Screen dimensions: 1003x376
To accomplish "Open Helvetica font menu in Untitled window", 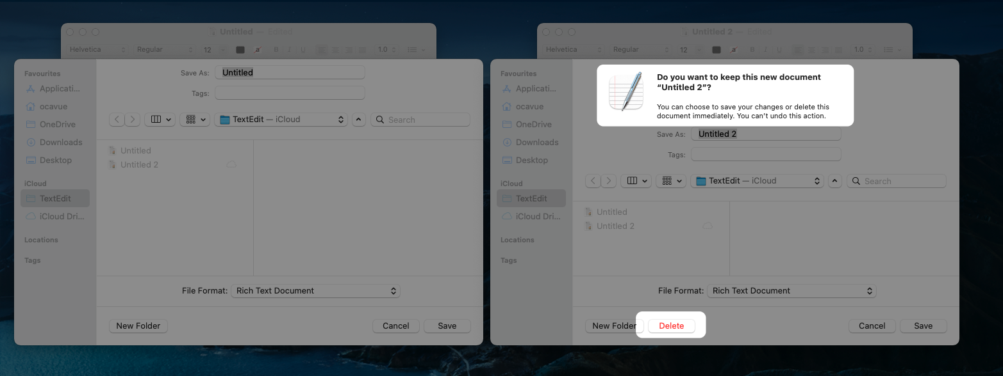I will 97,49.
